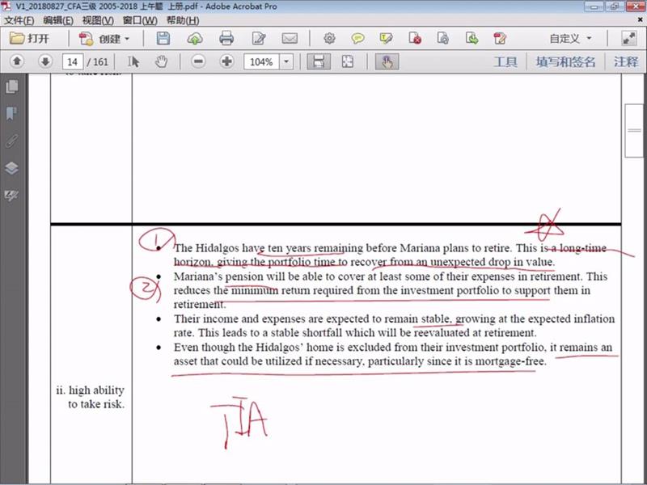
Task: Toggle the Selection cursor tool
Action: pos(134,61)
